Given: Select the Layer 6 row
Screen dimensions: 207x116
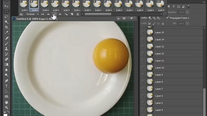Looking at the screenshot, I should tap(171, 96).
